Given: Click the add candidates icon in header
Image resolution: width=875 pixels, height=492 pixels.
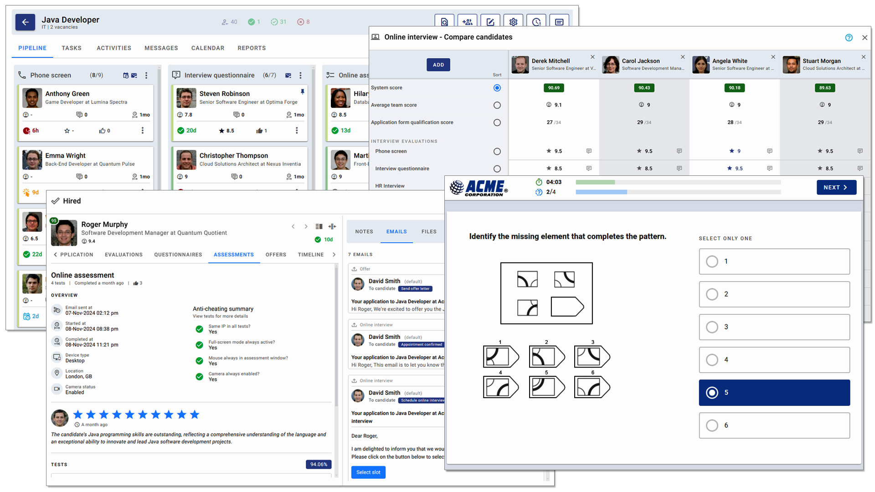Looking at the screenshot, I should coord(467,22).
